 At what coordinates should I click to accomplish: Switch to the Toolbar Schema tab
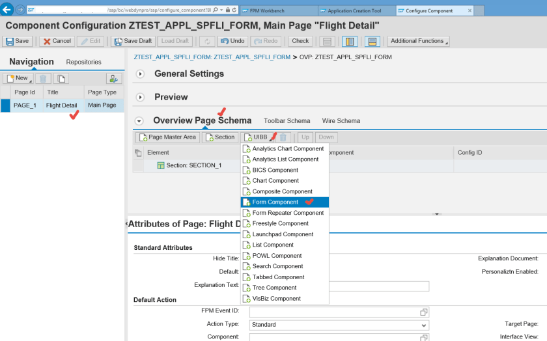click(287, 121)
